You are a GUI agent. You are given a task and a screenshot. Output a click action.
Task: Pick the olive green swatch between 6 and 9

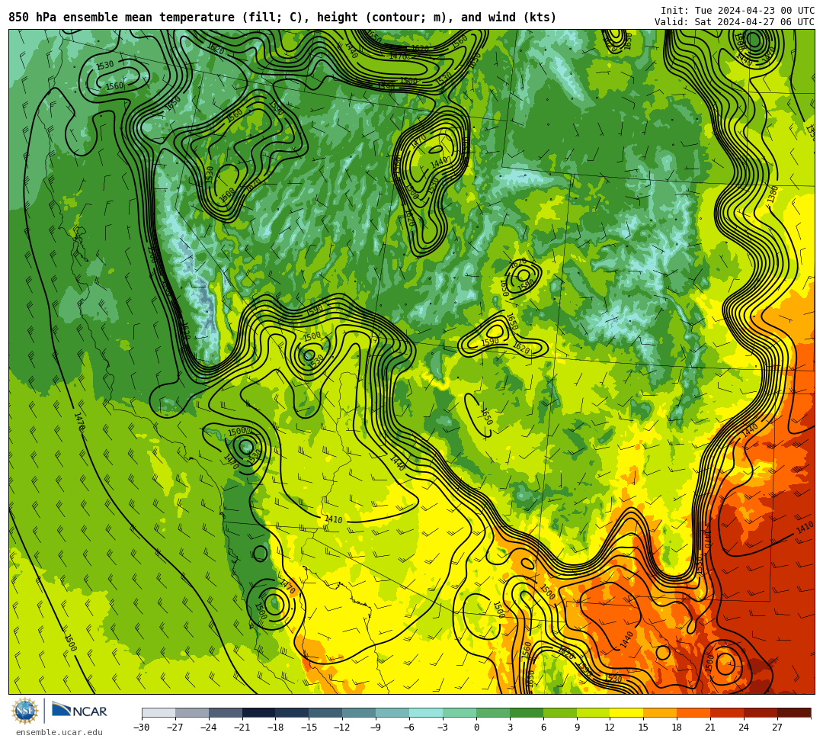[x=560, y=712]
